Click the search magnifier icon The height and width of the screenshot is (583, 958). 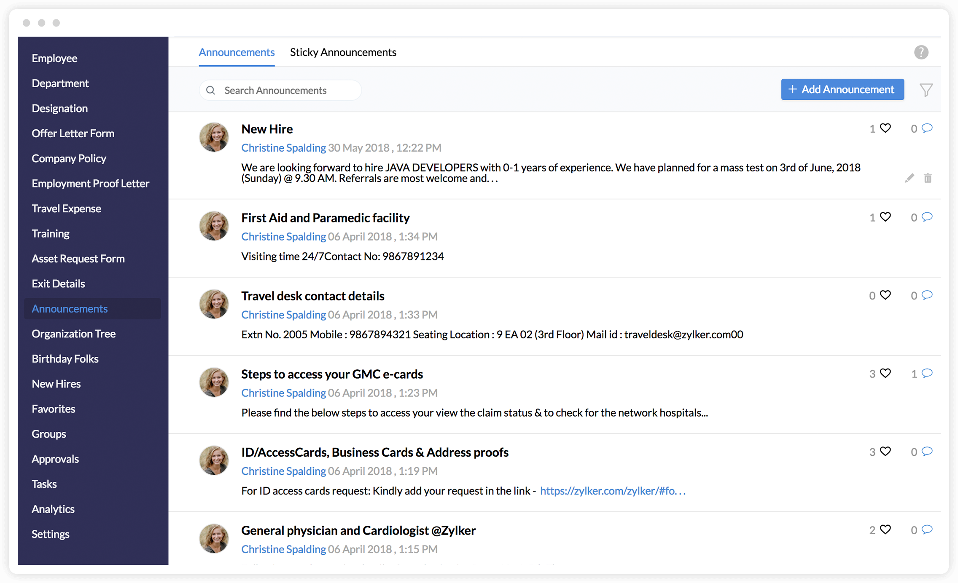click(x=211, y=90)
